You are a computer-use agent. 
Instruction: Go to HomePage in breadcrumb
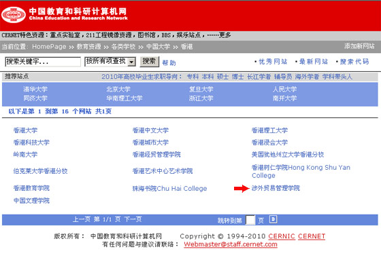(49, 47)
